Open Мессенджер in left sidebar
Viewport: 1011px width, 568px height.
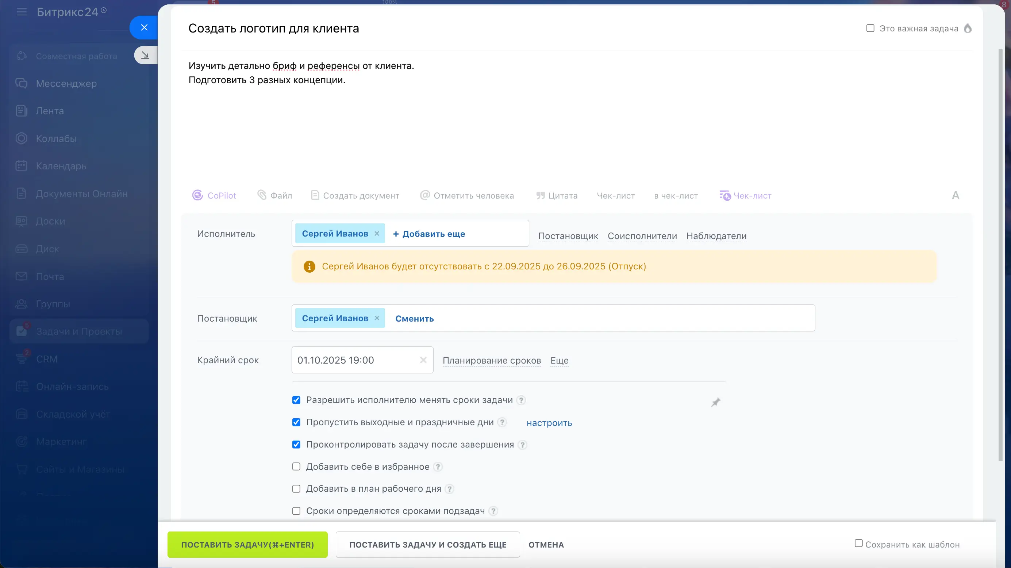[66, 84]
